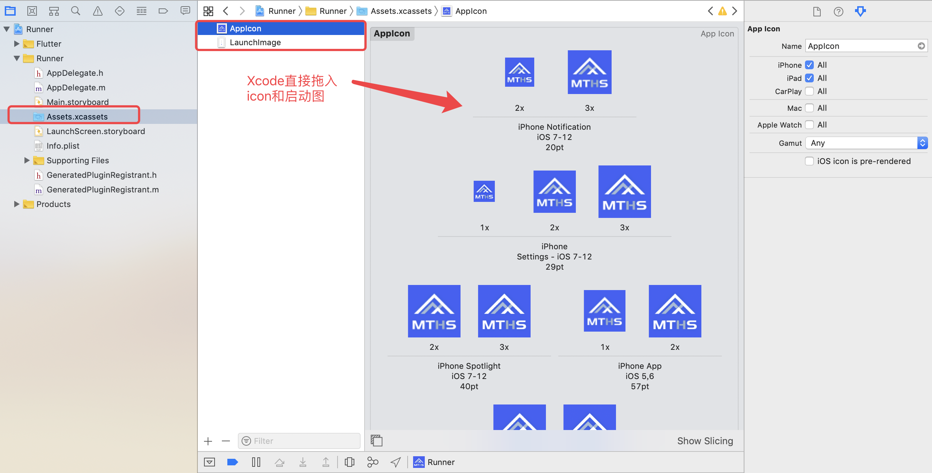Open the Find navigator magnifier icon
Screen dimensions: 932x473
click(76, 11)
